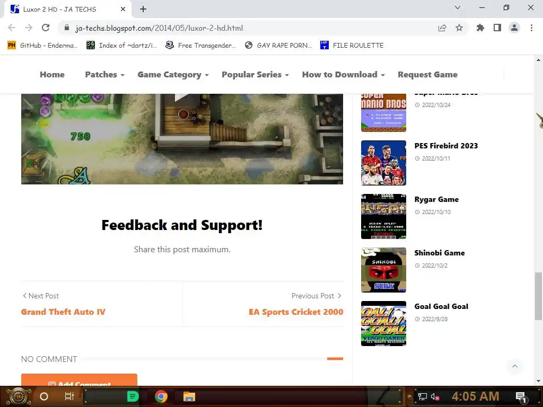Click the back-to-top chevron button
543x407 pixels.
click(514, 366)
